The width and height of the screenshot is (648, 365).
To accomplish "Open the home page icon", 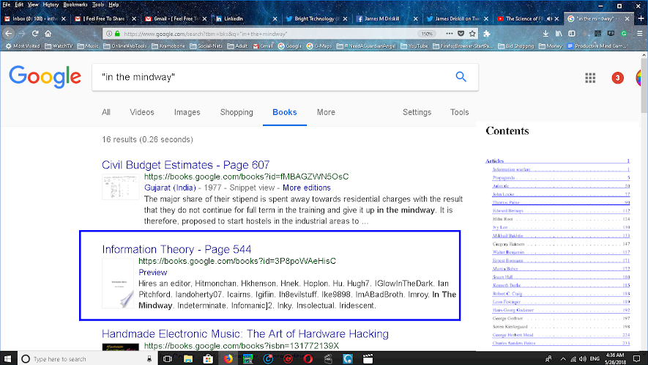I will [x=48, y=34].
